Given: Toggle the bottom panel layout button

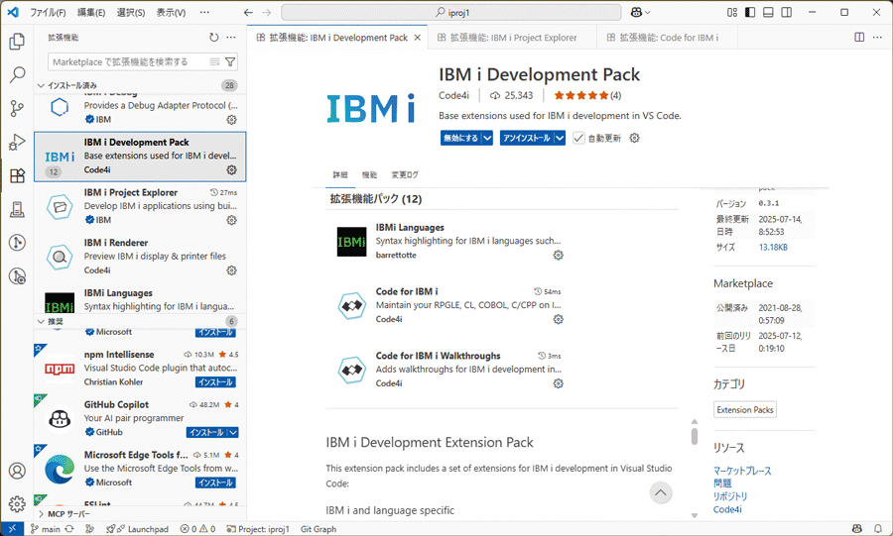Looking at the screenshot, I should [x=769, y=13].
